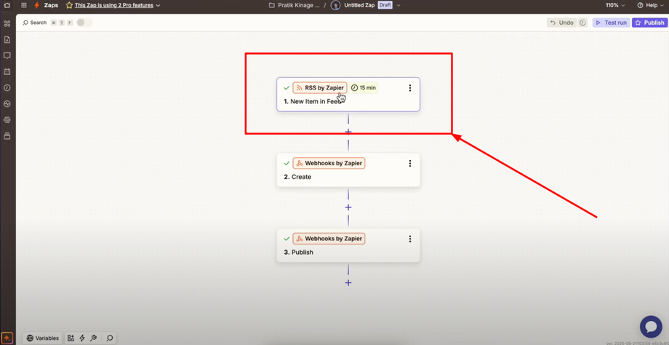This screenshot has width=669, height=345.
Task: Open the sidebar file with bolt icon
Action: point(7,40)
